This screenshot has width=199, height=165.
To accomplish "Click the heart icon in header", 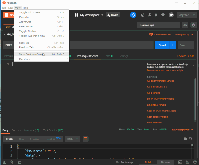I will [163, 15].
